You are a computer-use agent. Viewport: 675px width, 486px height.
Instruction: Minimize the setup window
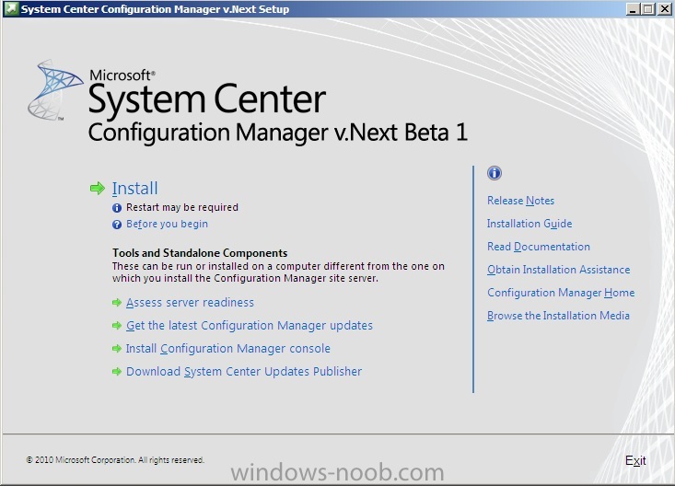point(633,8)
